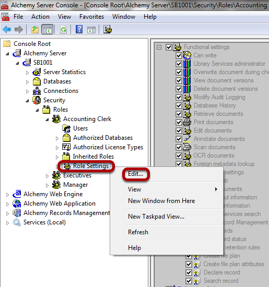Click the Alchemy Records Management icon

pyautogui.click(x=17, y=213)
